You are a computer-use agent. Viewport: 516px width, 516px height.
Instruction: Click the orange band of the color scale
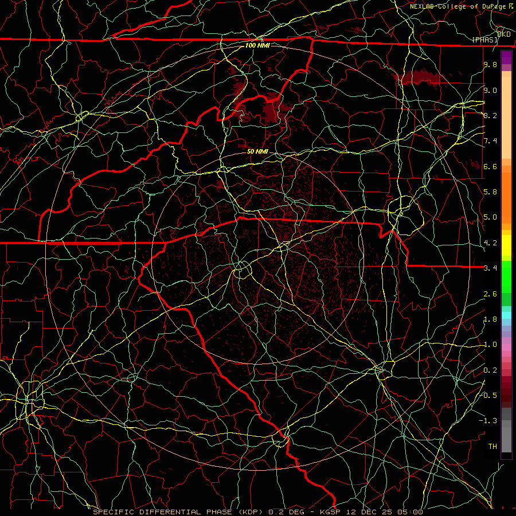point(506,198)
